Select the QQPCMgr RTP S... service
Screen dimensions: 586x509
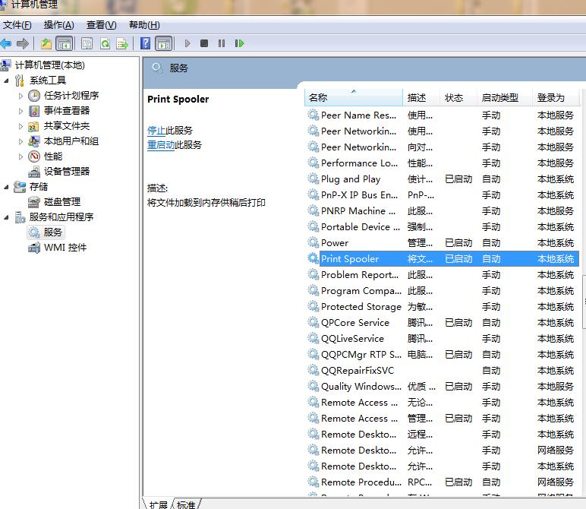(x=442, y=355)
